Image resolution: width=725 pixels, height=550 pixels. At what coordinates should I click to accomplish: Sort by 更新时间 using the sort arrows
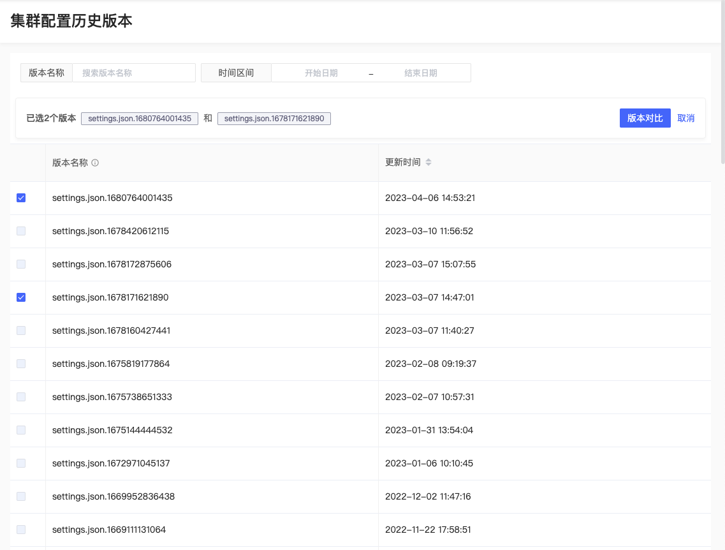click(x=428, y=162)
